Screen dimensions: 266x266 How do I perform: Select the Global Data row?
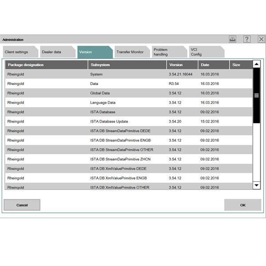point(129,93)
